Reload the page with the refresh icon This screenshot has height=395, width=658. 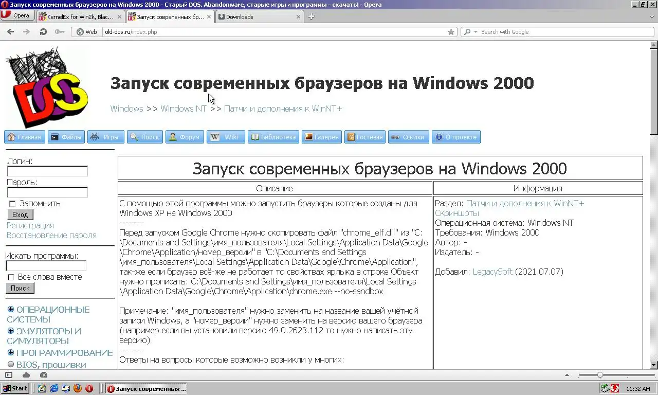tap(43, 32)
